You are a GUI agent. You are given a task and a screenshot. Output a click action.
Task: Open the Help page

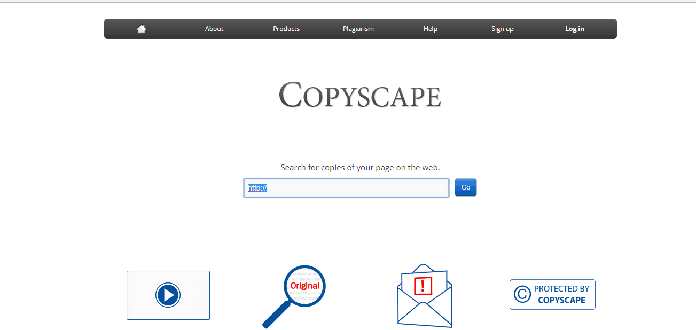431,29
